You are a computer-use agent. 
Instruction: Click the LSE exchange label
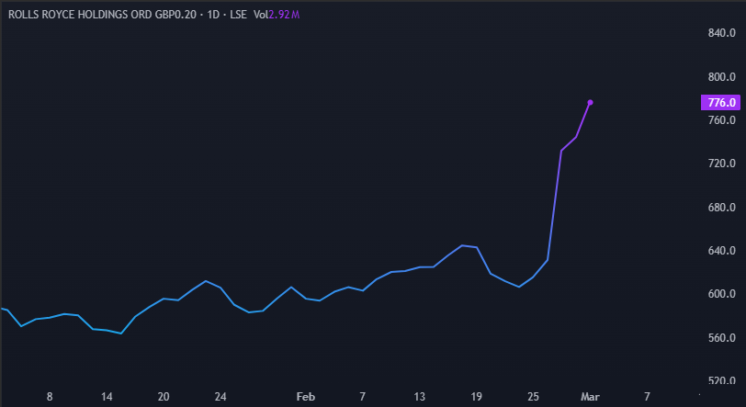(237, 15)
